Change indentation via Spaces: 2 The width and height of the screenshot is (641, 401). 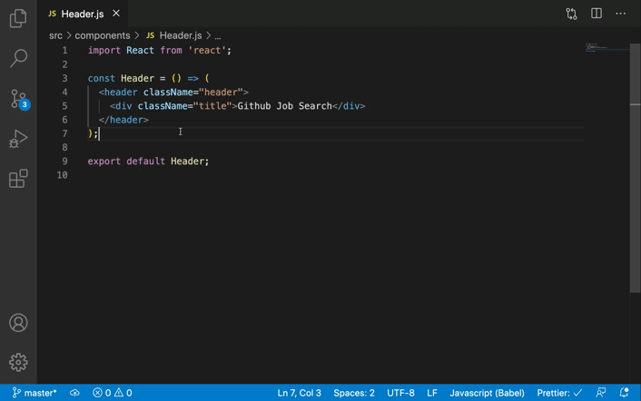click(354, 393)
